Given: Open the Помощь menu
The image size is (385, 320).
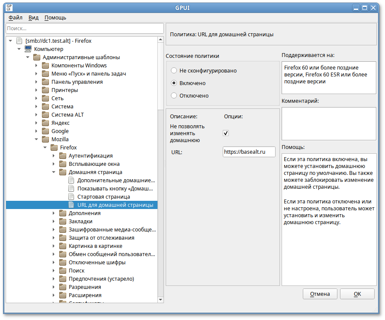Looking at the screenshot, I should (x=55, y=18).
